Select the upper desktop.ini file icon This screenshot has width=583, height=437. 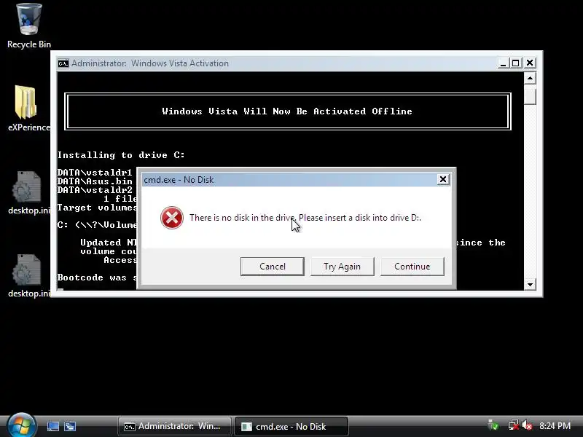pos(28,192)
